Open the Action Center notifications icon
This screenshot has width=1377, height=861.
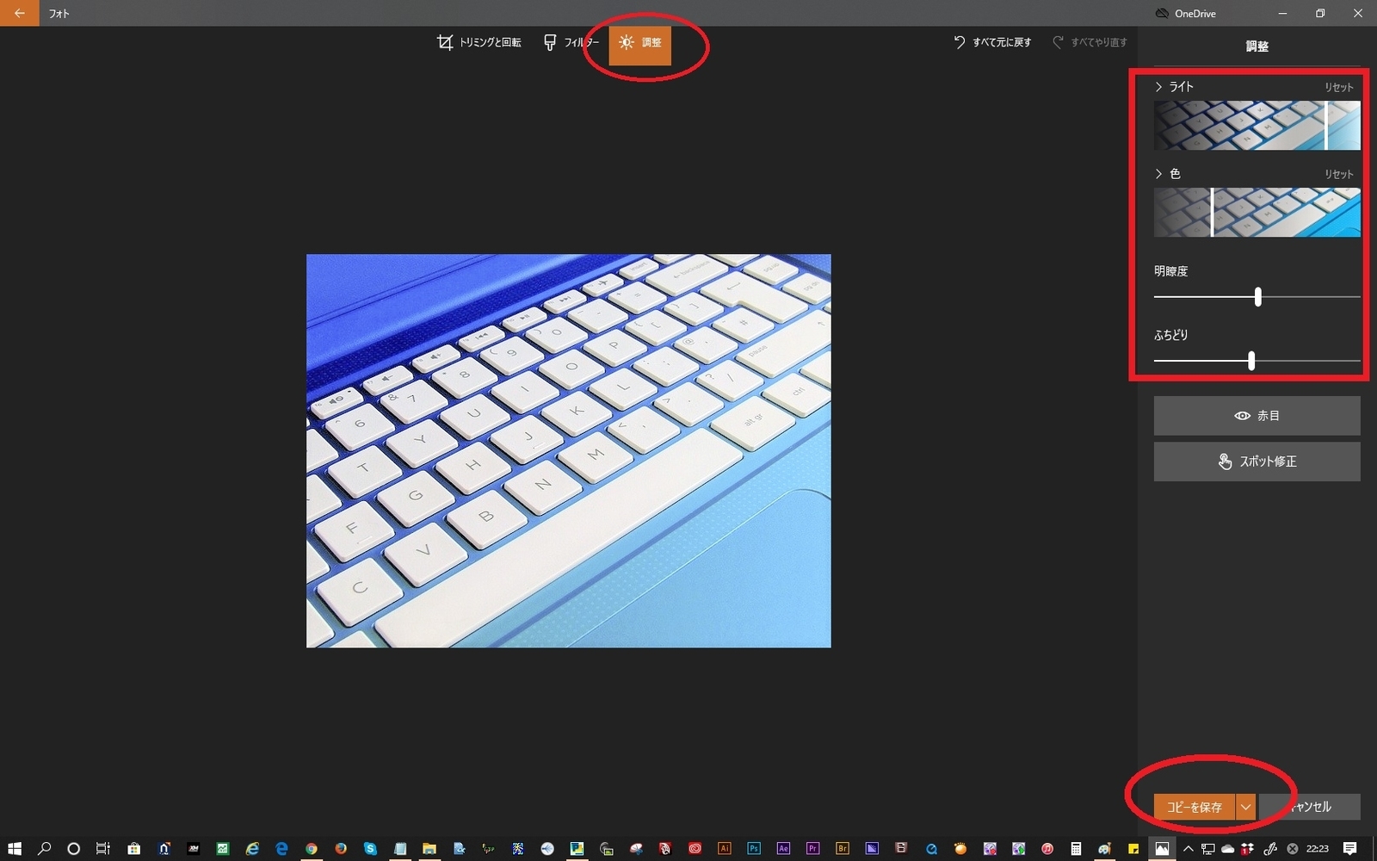[1349, 849]
